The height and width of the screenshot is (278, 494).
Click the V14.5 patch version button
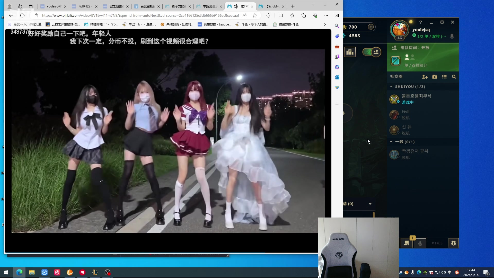point(437,243)
